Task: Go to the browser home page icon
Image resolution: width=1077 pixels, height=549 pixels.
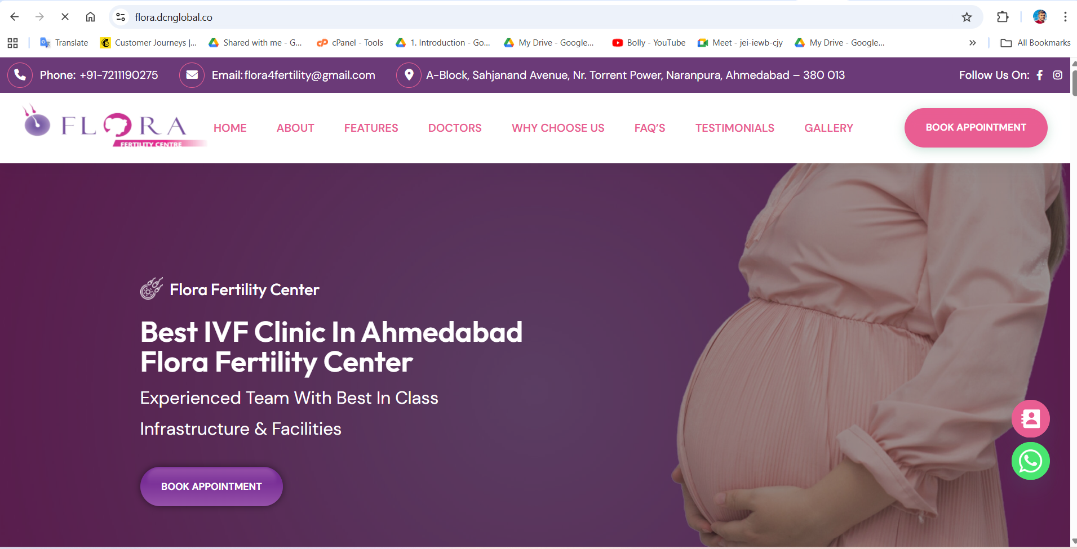Action: coord(90,17)
